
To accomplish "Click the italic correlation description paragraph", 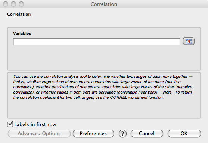I will click(103, 87).
